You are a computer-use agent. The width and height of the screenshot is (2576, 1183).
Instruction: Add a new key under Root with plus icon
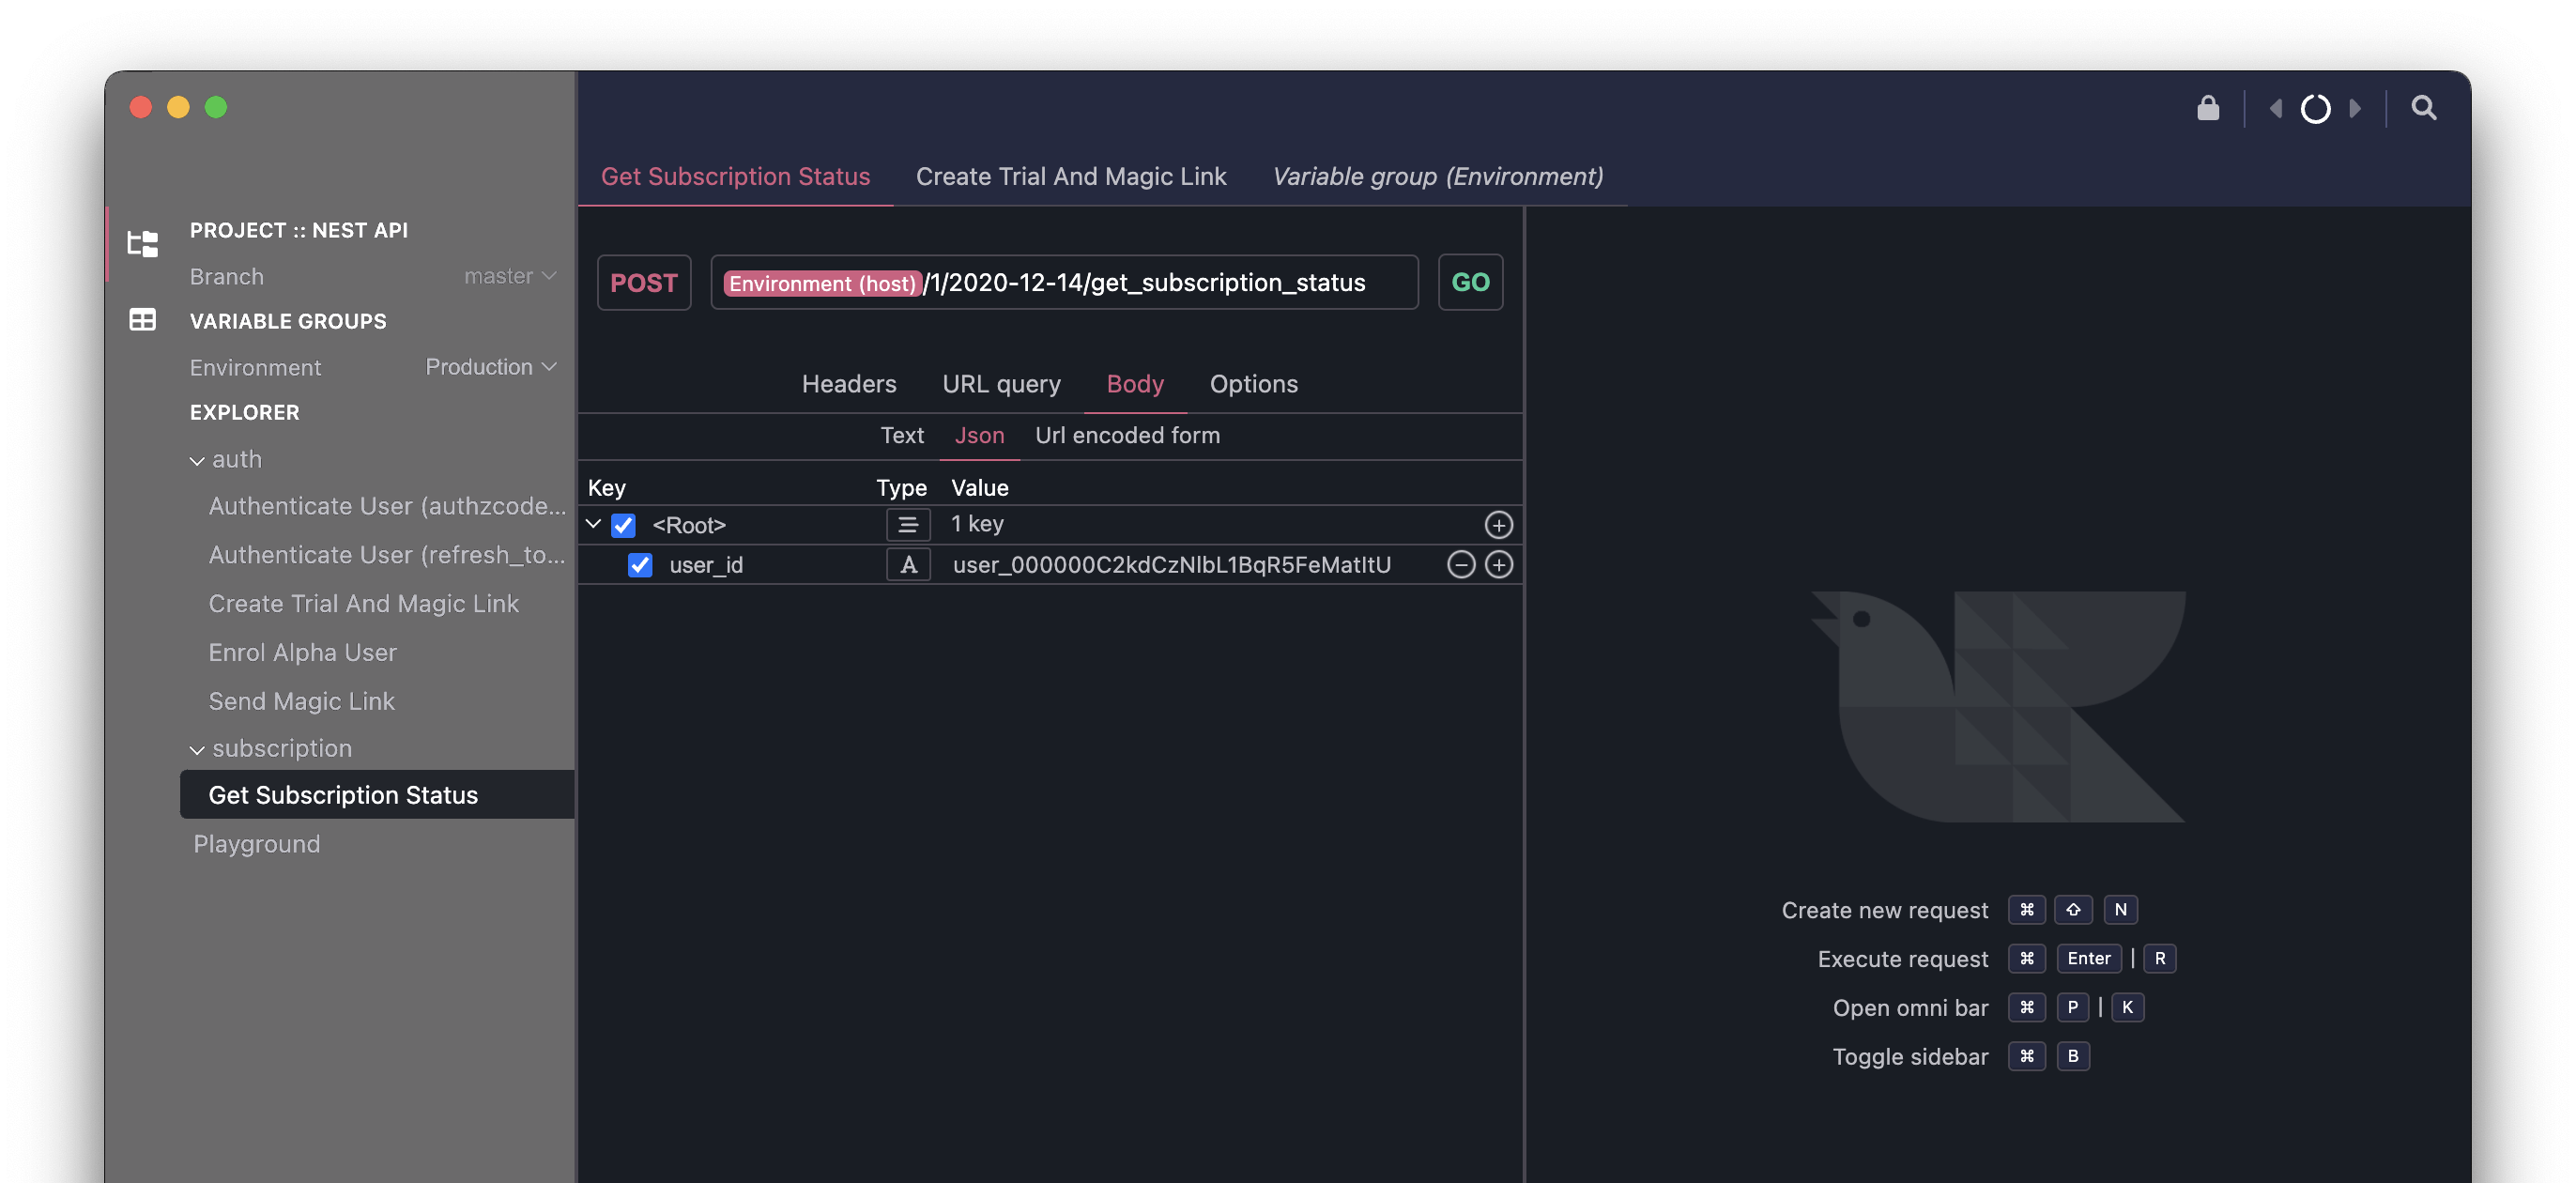point(1499,524)
